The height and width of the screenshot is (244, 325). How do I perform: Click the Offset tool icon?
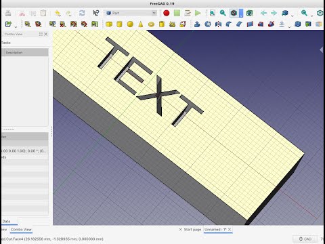[282, 24]
